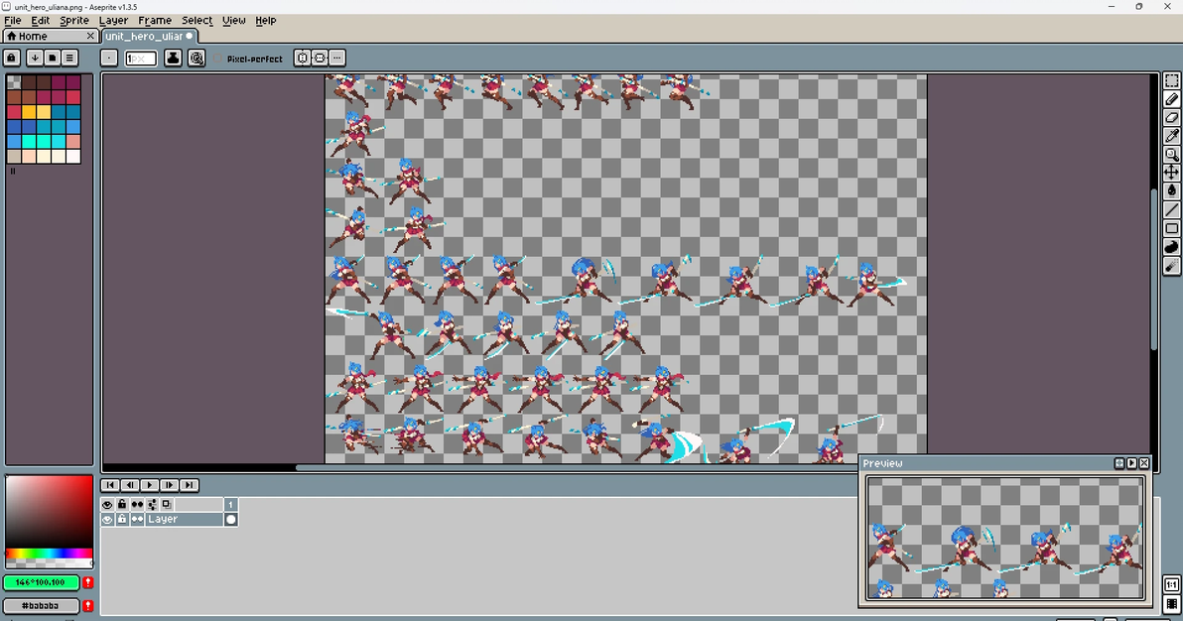Image resolution: width=1183 pixels, height=621 pixels.
Task: Select the Pencil tool in the toolbox
Action: [x=1171, y=99]
